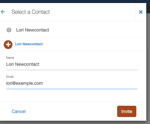Go back using the left arrow icon
Image resolution: width=150 pixels, height=124 pixels.
pos(3,12)
